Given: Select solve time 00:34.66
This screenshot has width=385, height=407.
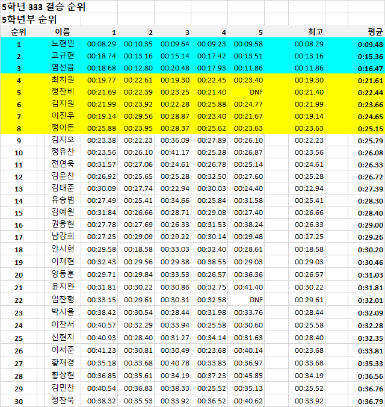Looking at the screenshot, I should [175, 200].
